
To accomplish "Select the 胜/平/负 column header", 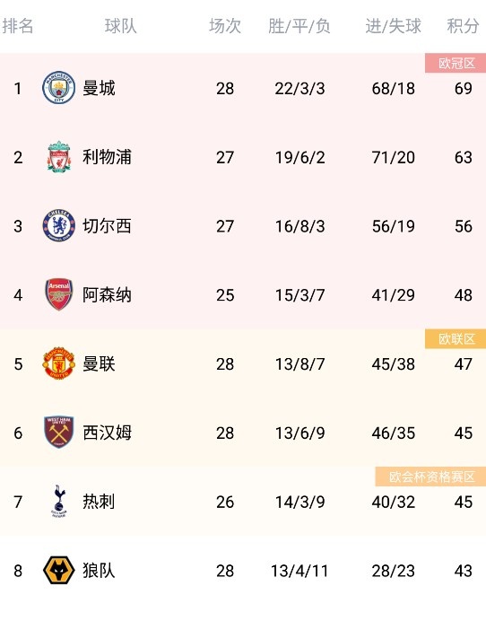I will click(299, 26).
